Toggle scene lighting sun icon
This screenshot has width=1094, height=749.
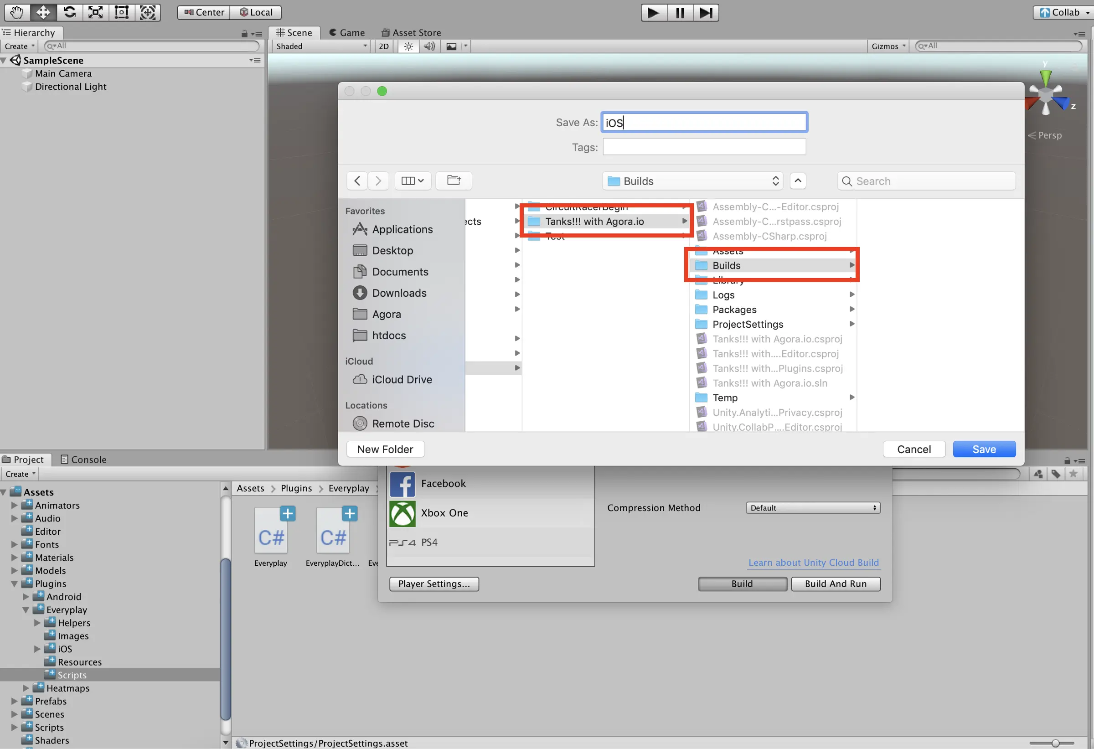[x=408, y=46]
